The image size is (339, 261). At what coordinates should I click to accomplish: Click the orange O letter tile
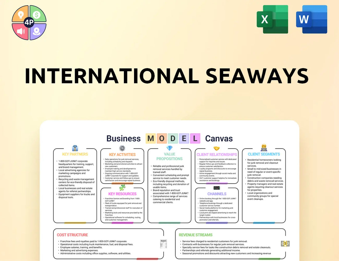[x=162, y=138]
